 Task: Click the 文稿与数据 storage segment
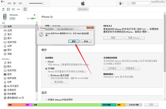(109, 105)
